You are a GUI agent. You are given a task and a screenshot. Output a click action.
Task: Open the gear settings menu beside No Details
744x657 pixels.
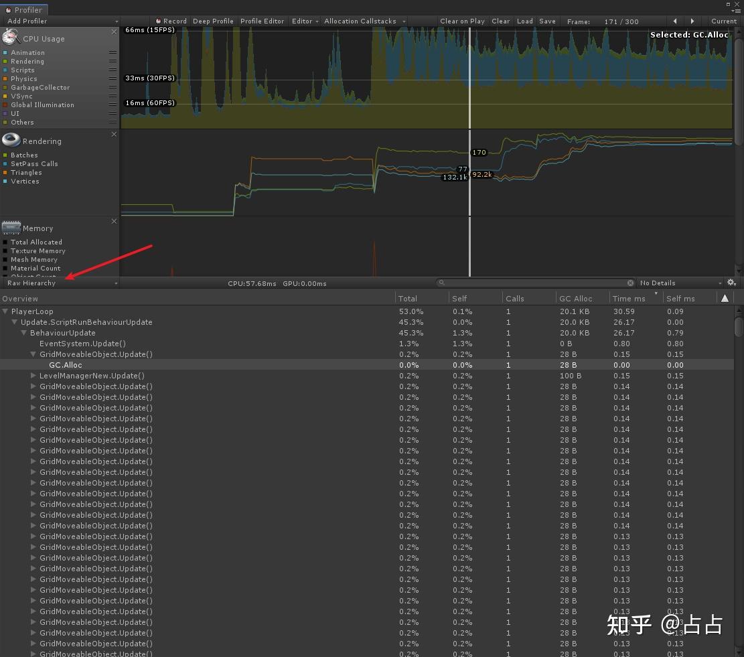[731, 283]
